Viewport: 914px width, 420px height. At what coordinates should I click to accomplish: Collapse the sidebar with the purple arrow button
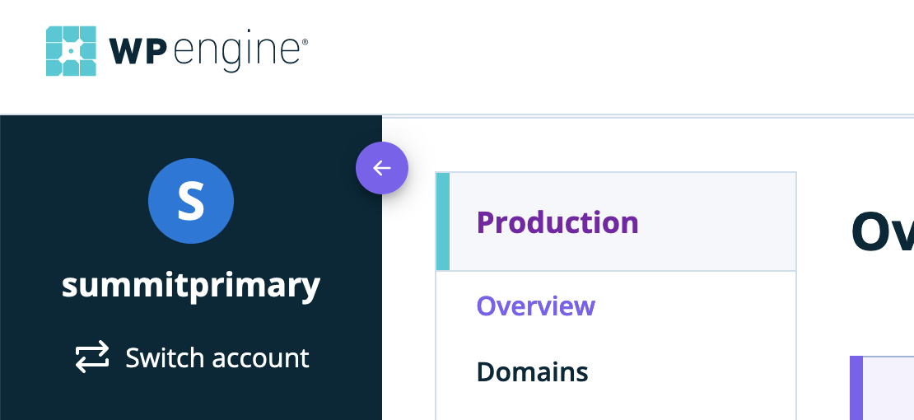[x=382, y=168]
